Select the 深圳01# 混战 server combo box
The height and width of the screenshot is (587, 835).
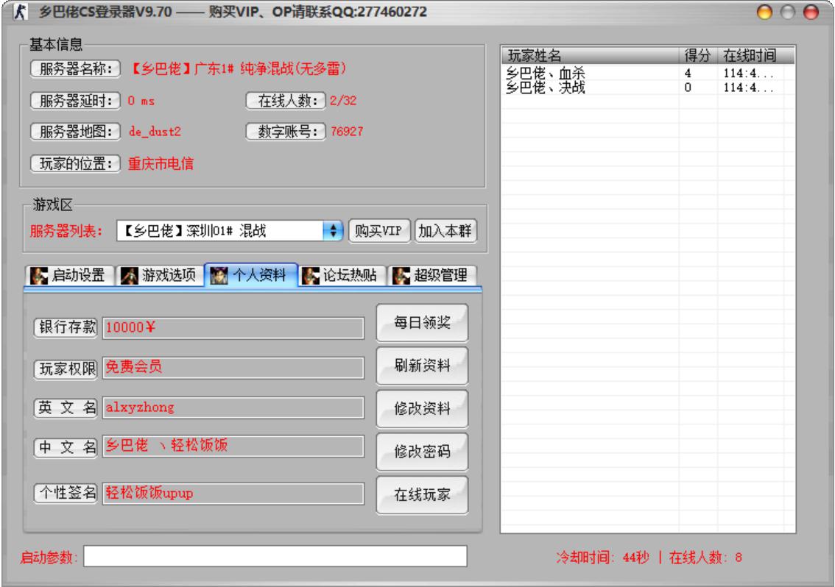pos(221,231)
